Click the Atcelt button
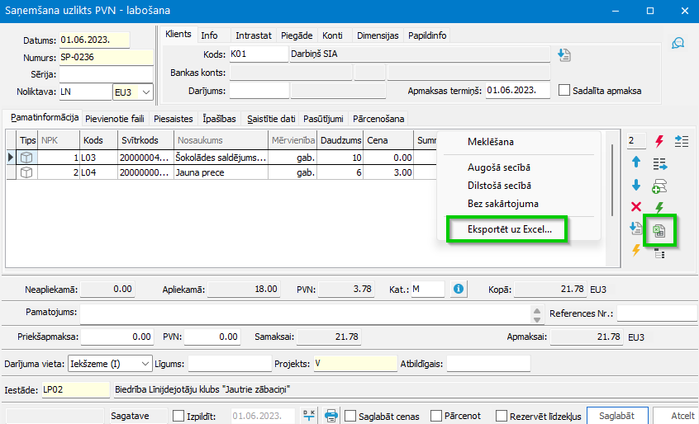This screenshot has width=699, height=424. [676, 416]
